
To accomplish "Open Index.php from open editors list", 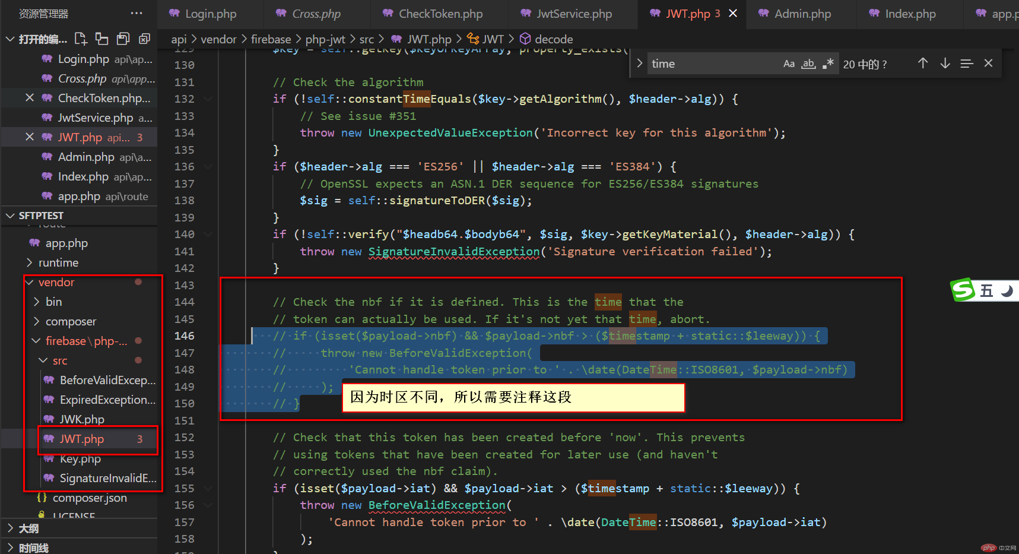I will (x=83, y=176).
